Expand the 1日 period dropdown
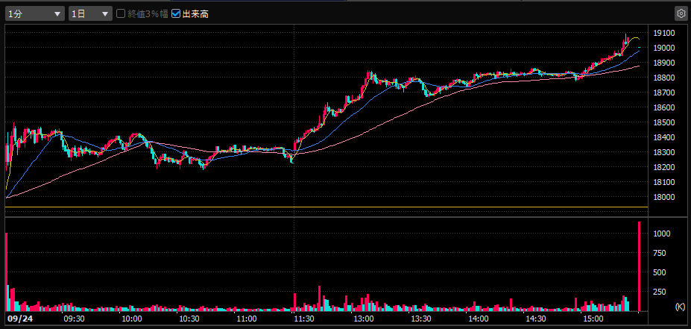The width and height of the screenshot is (691, 329). click(x=89, y=13)
